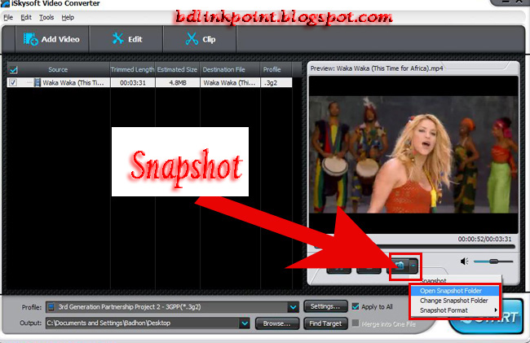The width and height of the screenshot is (530, 343).
Task: Open the Profile format dropdown
Action: tap(172, 307)
